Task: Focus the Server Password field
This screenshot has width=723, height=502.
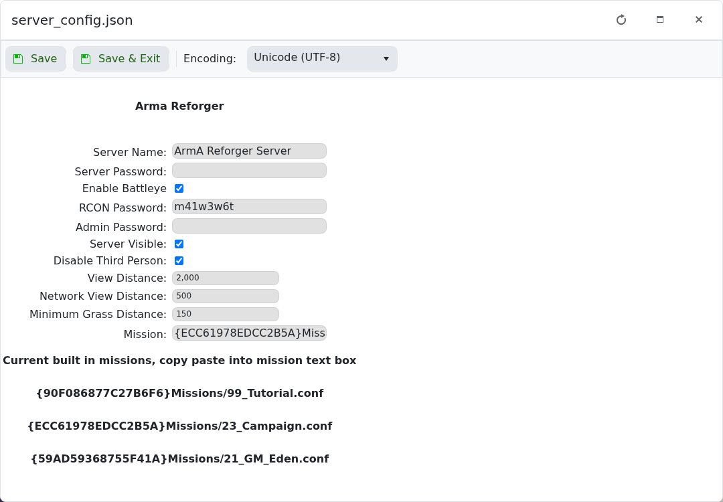Action: coord(250,171)
